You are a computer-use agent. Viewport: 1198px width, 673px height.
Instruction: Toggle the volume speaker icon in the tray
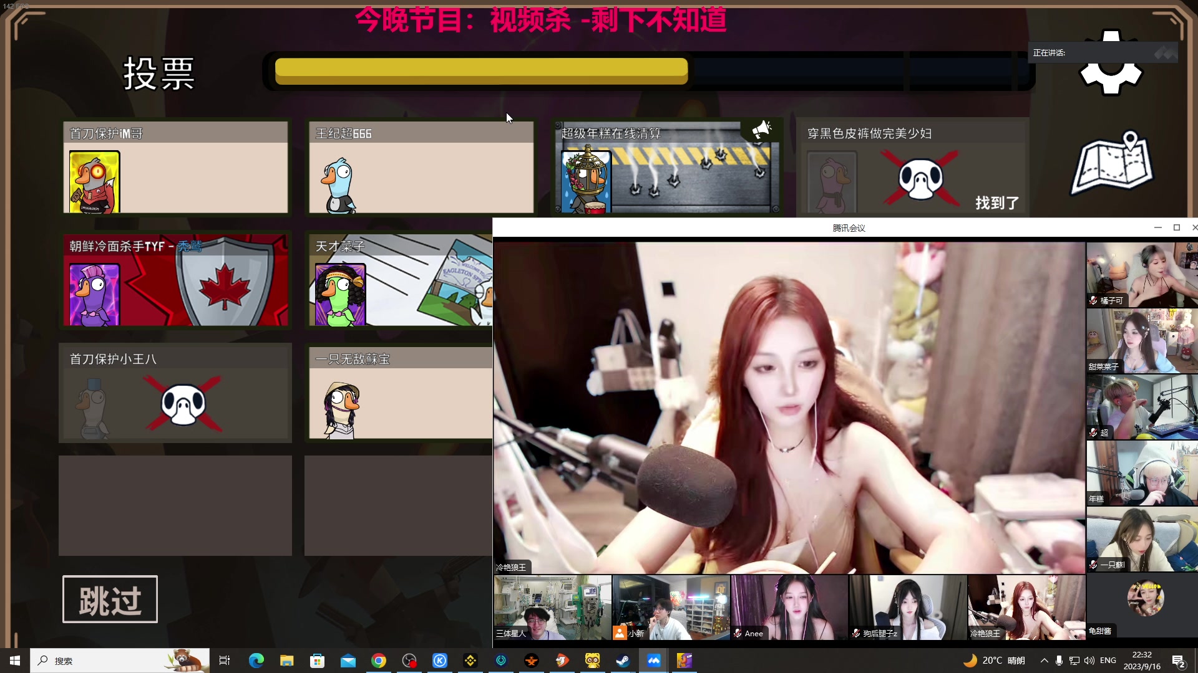click(1089, 661)
